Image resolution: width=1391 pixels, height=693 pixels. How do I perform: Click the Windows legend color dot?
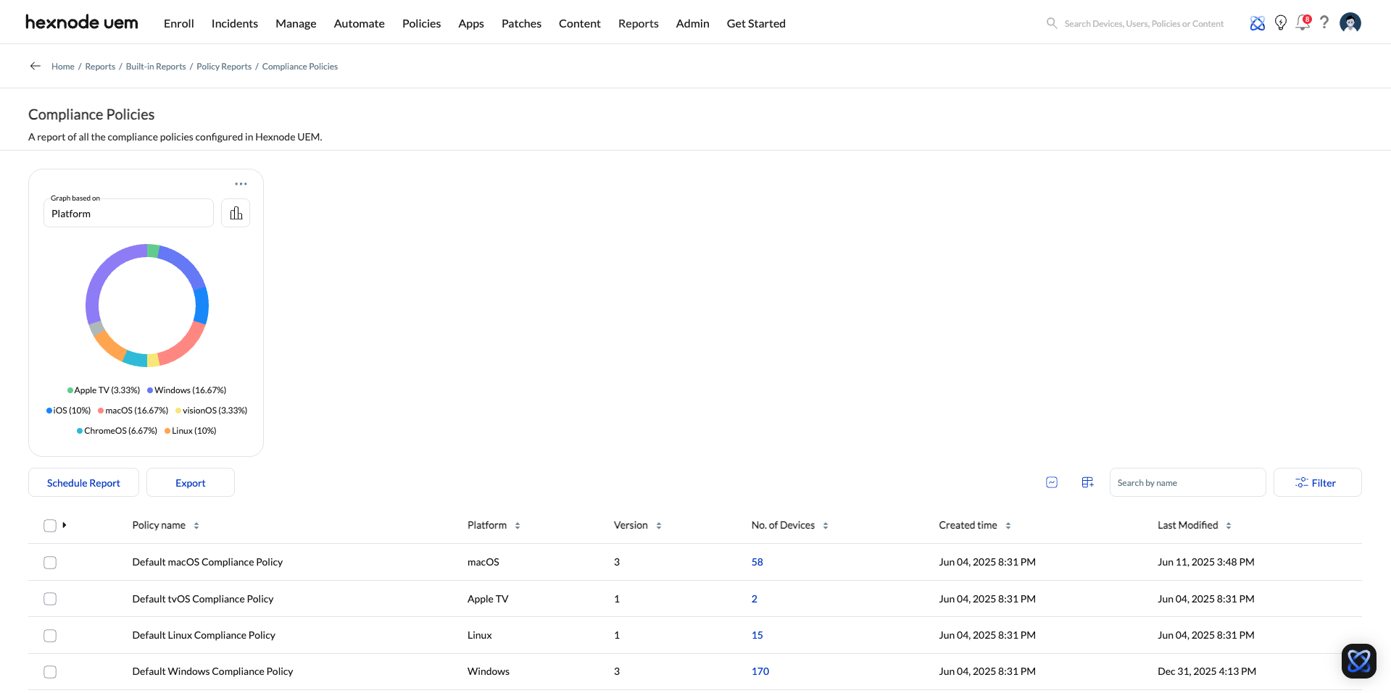[150, 390]
